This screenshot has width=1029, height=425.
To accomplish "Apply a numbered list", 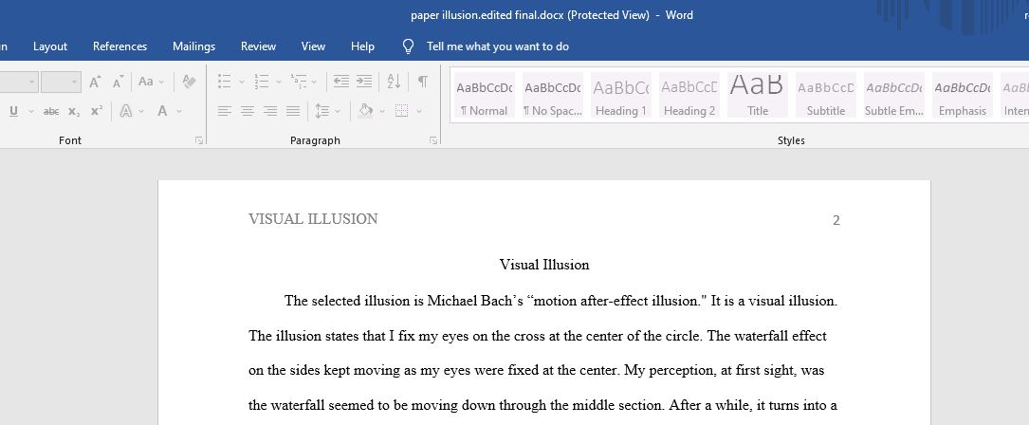I will [262, 82].
